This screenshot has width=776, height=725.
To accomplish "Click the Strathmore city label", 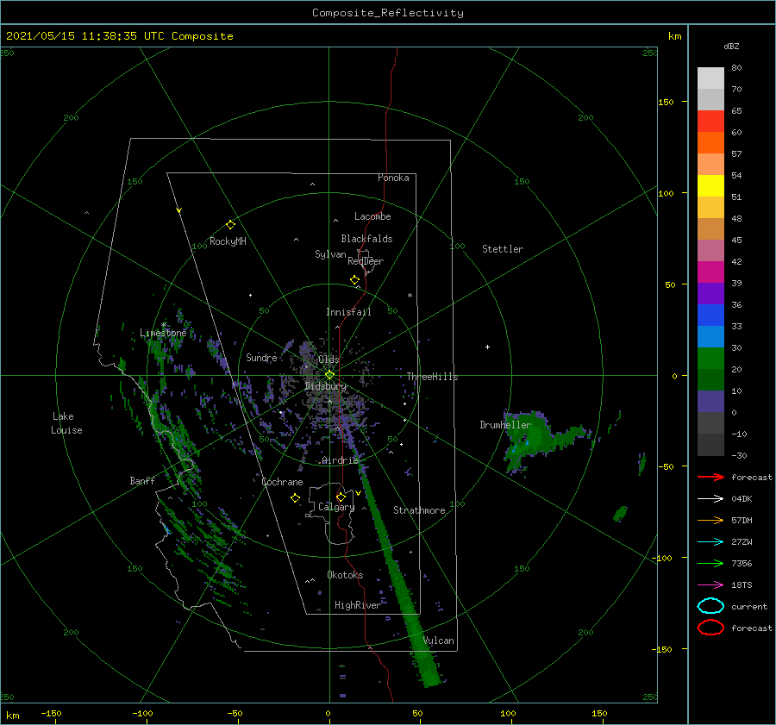I will 419,510.
